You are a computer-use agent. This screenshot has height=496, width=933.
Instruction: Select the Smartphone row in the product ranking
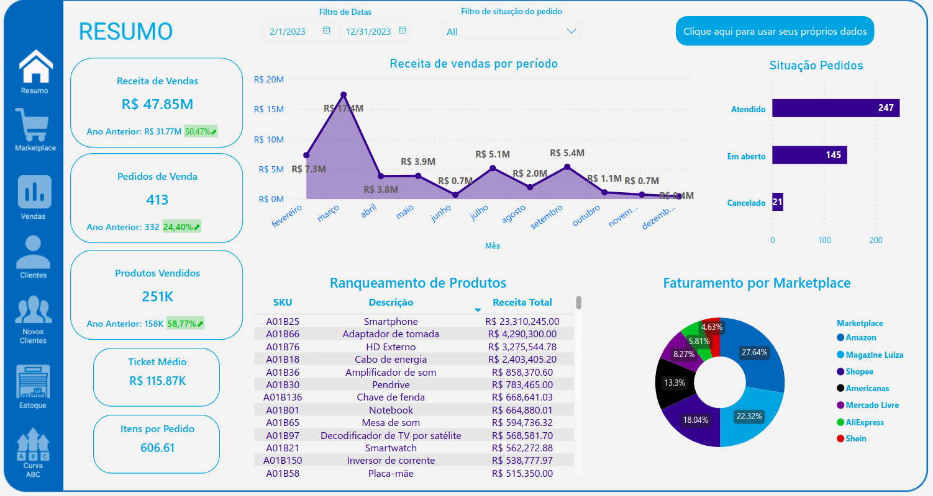[391, 321]
